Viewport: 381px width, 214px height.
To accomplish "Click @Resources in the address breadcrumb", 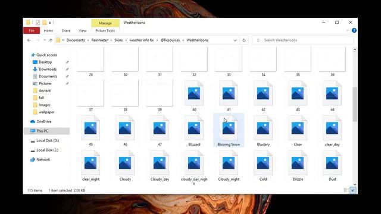I will pyautogui.click(x=170, y=40).
